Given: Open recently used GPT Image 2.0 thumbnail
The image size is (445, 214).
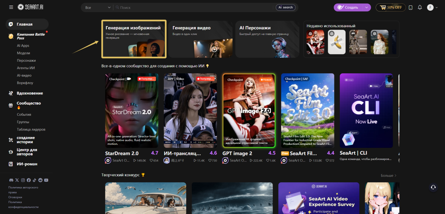Looking at the screenshot, I should coord(315,42).
